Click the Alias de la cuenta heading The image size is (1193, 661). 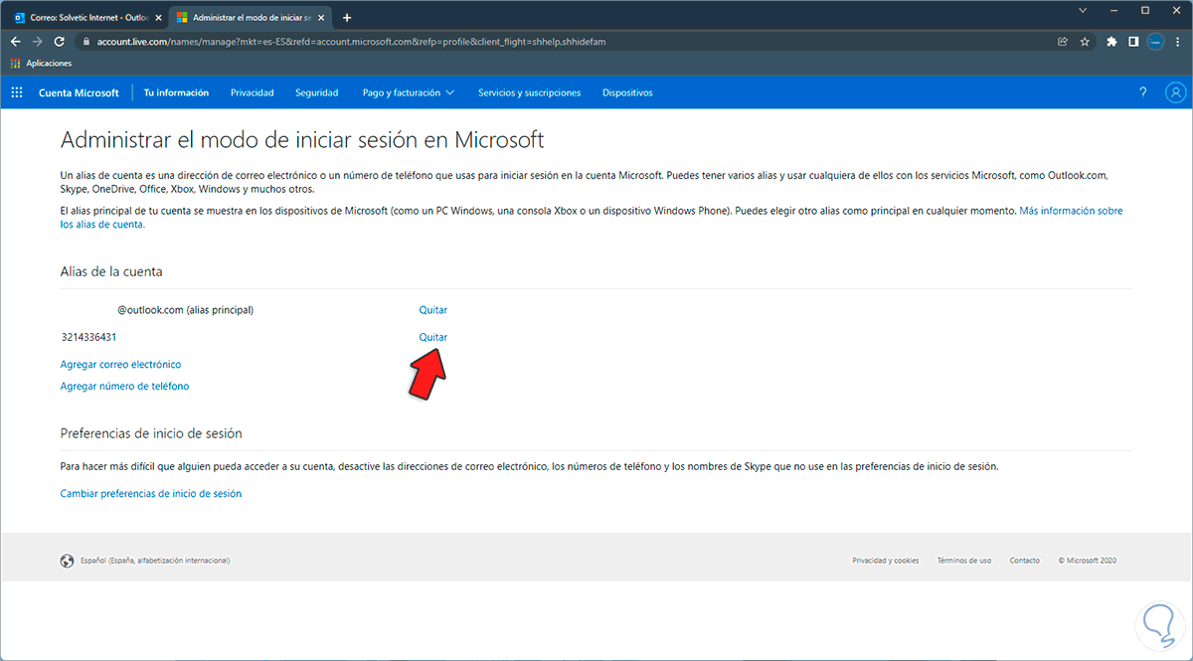(111, 270)
